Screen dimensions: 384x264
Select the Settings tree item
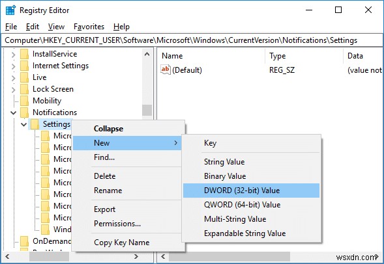57,124
